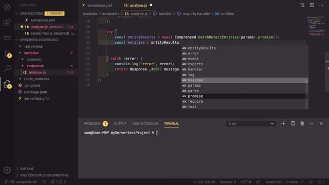The width and height of the screenshot is (329, 185).
Task: Collapse the MYSERVERLESSPROJECT section
Action: pos(17,40)
